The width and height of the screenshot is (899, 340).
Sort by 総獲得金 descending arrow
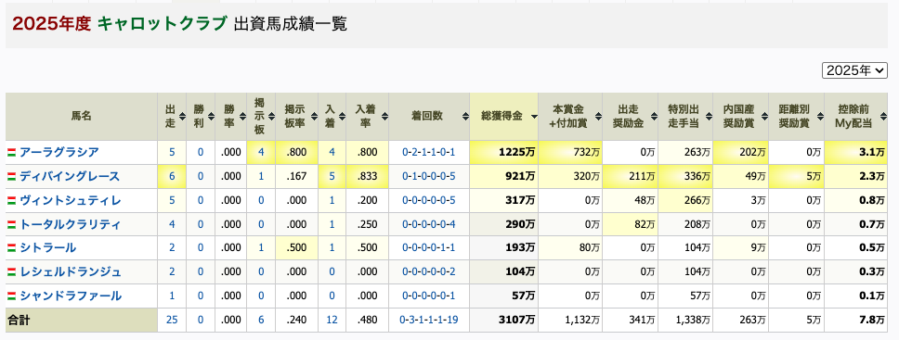point(533,117)
